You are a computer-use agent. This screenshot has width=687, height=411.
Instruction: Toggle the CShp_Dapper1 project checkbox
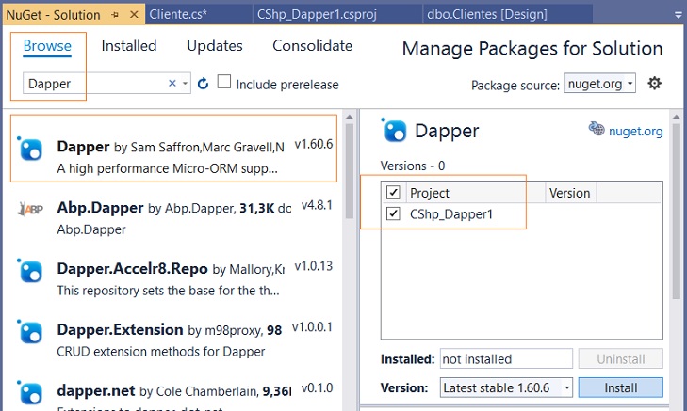(393, 213)
